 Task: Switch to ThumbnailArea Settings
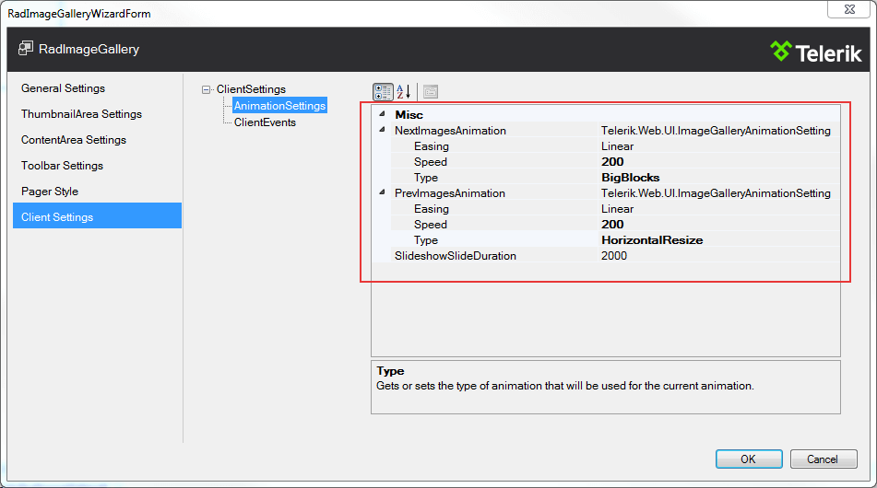tap(81, 114)
